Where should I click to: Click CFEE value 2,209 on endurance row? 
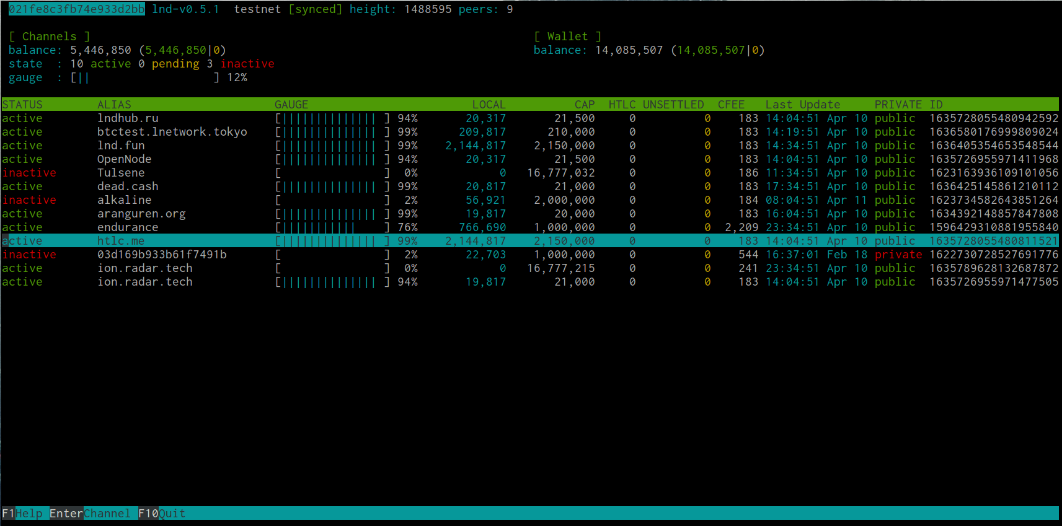point(741,227)
